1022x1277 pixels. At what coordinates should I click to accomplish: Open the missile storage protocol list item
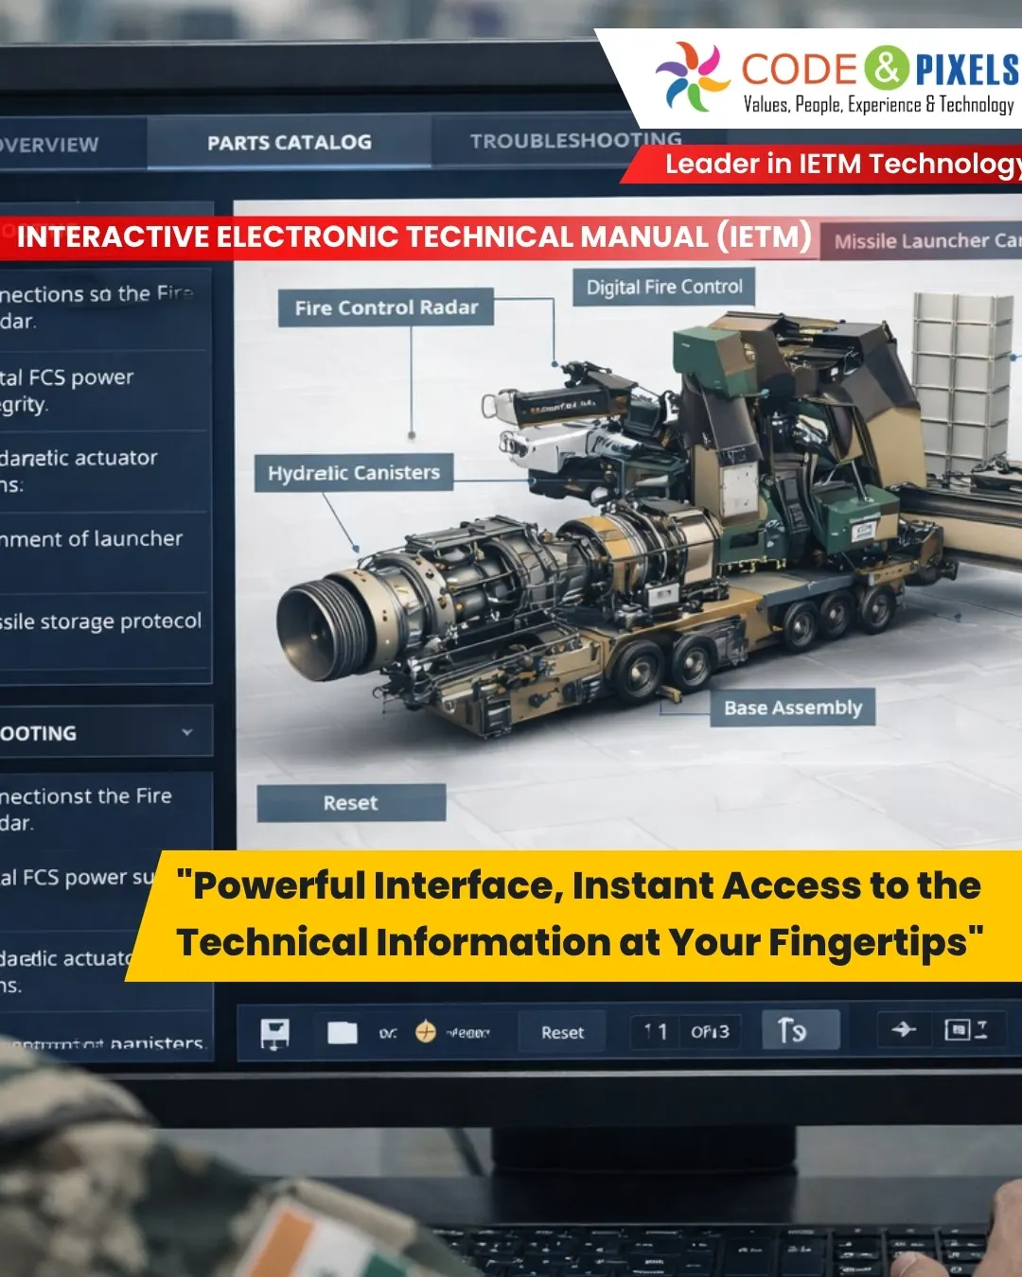tap(100, 621)
